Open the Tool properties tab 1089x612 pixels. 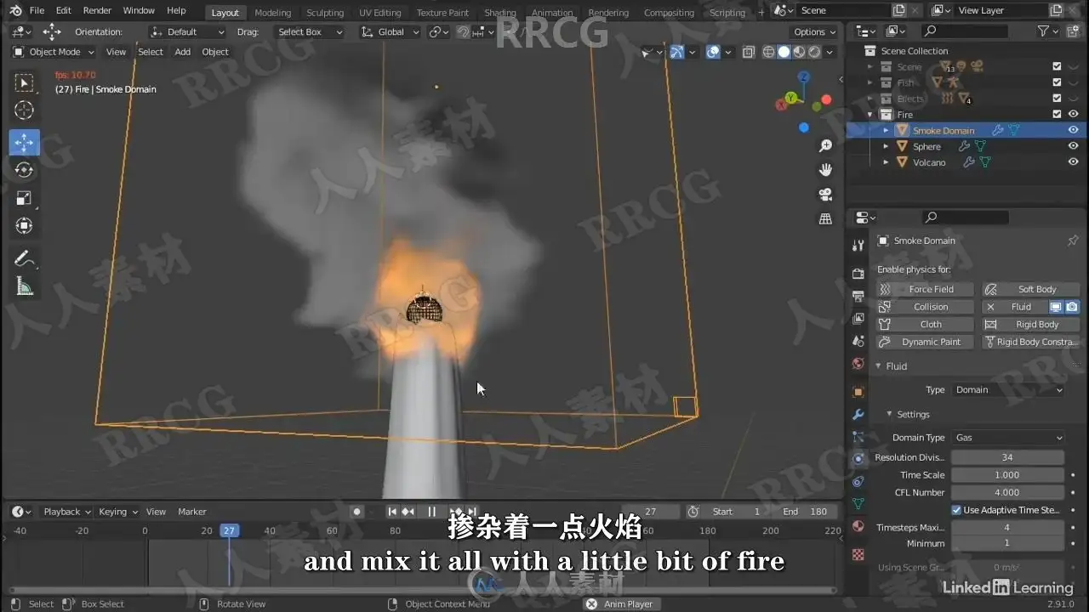pyautogui.click(x=858, y=246)
